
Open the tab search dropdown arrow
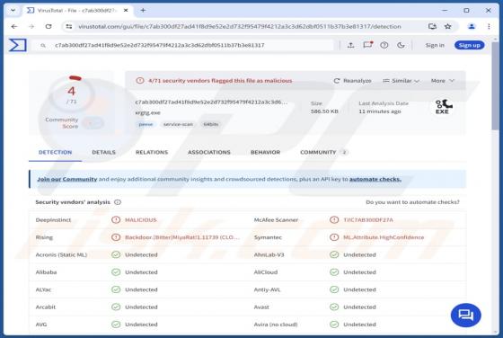tap(13, 10)
